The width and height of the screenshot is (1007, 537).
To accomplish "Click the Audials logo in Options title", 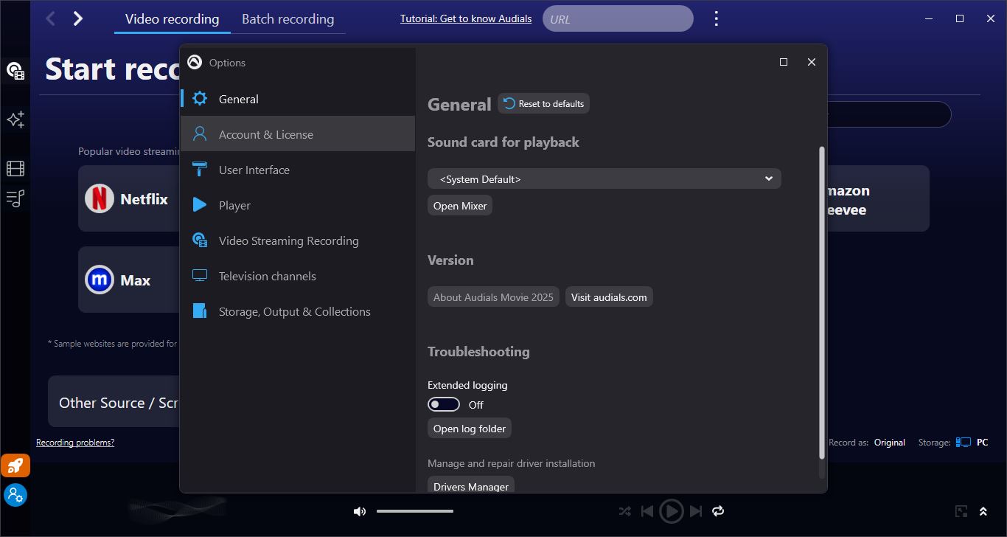I will [195, 62].
